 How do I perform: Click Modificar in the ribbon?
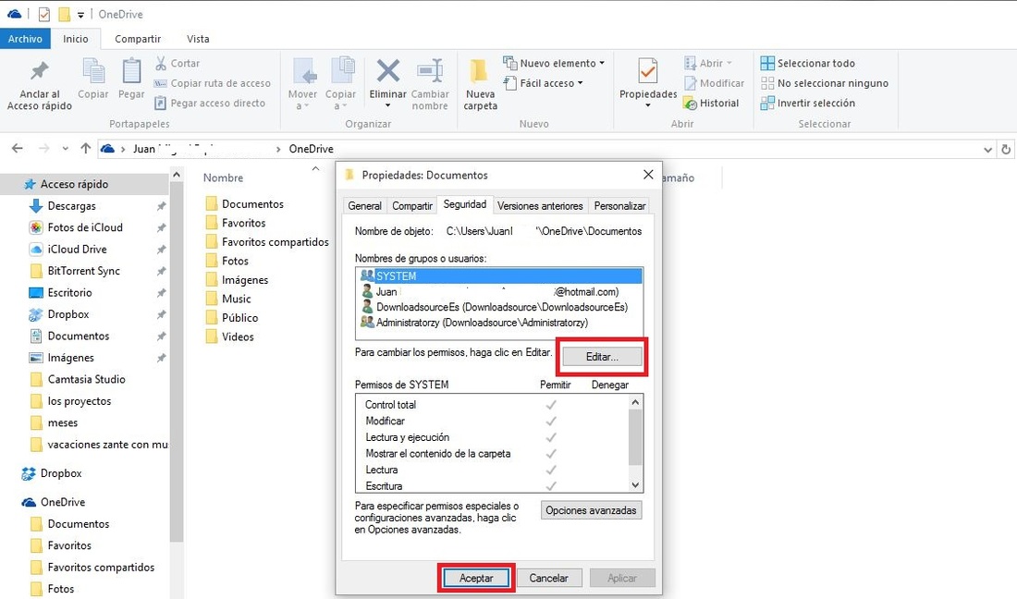coord(714,83)
